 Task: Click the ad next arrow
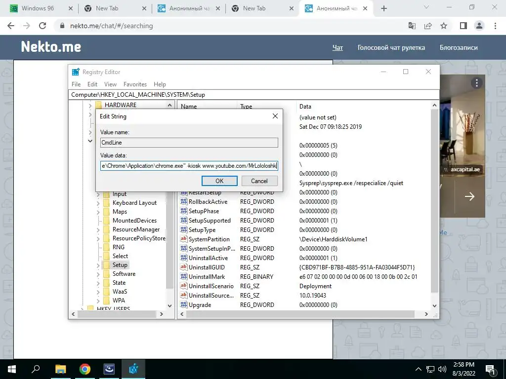click(469, 196)
